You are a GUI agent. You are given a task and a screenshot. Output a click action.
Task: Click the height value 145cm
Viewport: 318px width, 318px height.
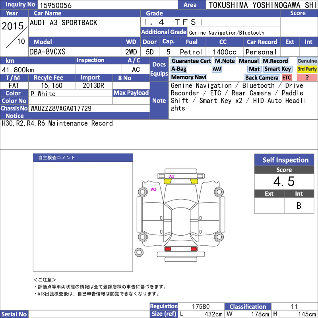click(306, 314)
